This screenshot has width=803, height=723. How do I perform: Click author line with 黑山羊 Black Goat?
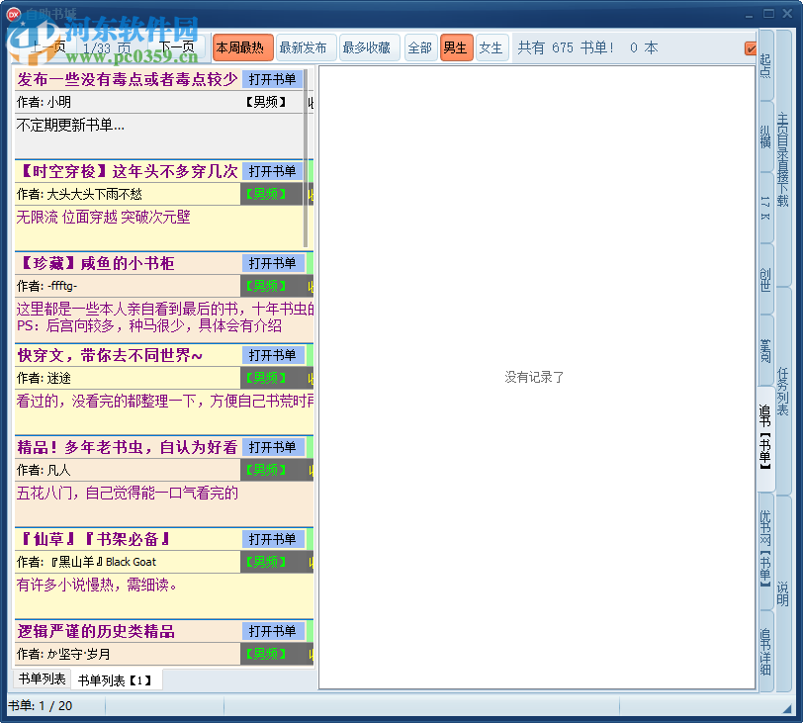(x=87, y=562)
